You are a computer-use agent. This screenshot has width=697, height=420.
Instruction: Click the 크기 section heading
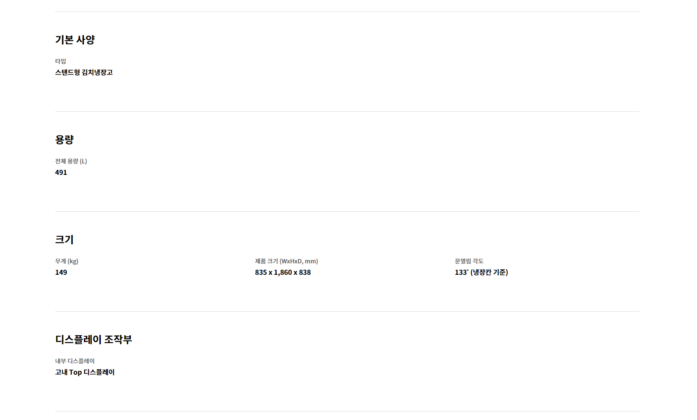point(64,240)
